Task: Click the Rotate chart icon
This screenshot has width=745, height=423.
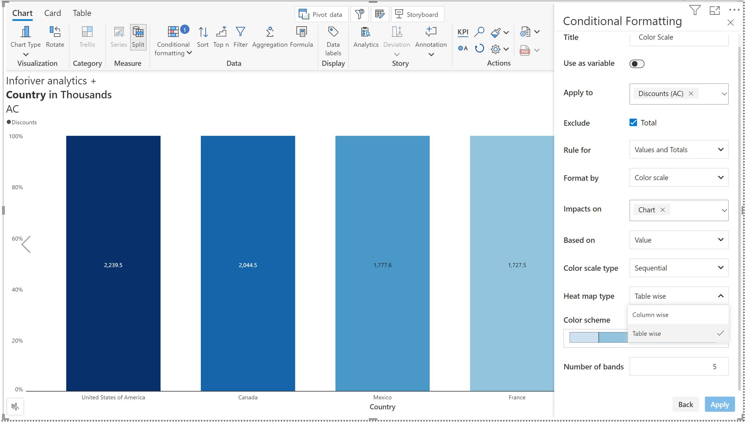Action: point(55,32)
